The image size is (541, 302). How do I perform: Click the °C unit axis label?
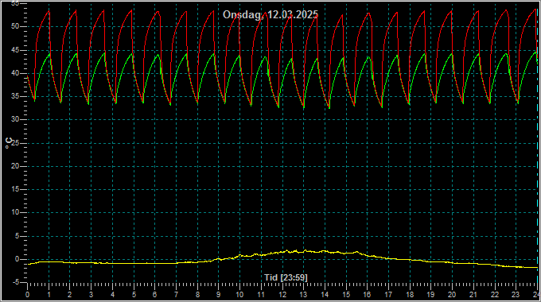click(x=9, y=143)
